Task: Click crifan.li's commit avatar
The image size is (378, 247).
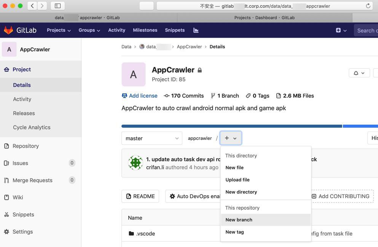Action: pyautogui.click(x=135, y=163)
